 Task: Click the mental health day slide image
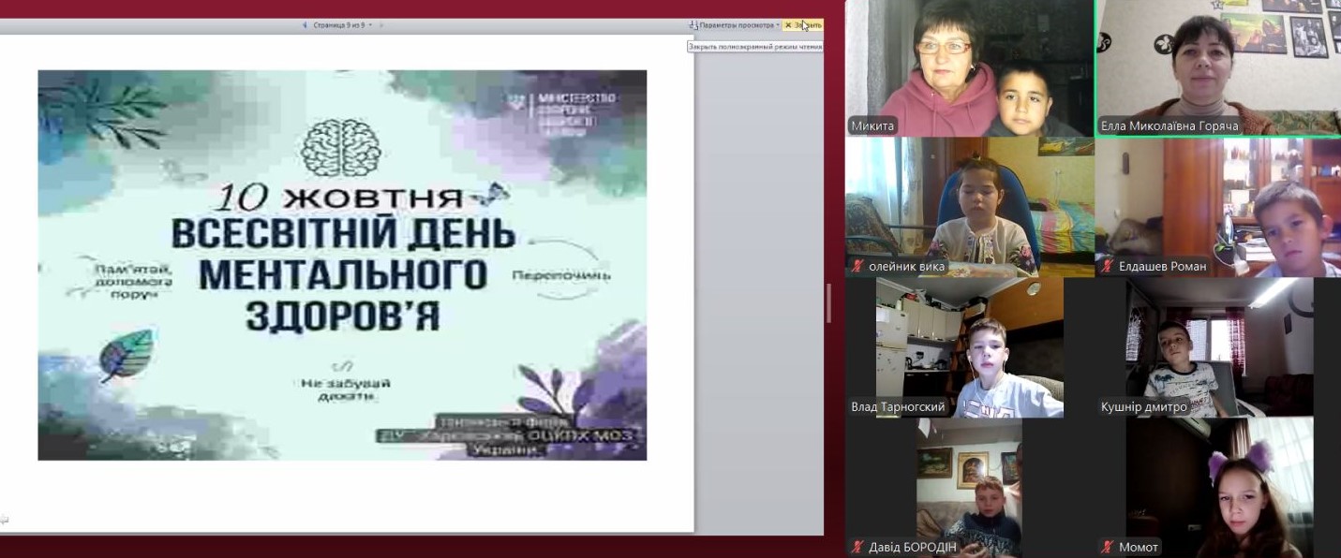pos(342,265)
